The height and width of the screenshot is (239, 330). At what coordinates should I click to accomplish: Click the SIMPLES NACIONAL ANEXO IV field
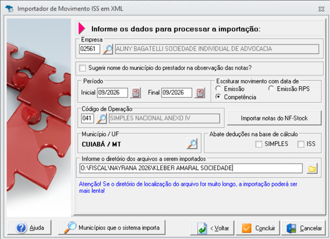click(x=164, y=119)
